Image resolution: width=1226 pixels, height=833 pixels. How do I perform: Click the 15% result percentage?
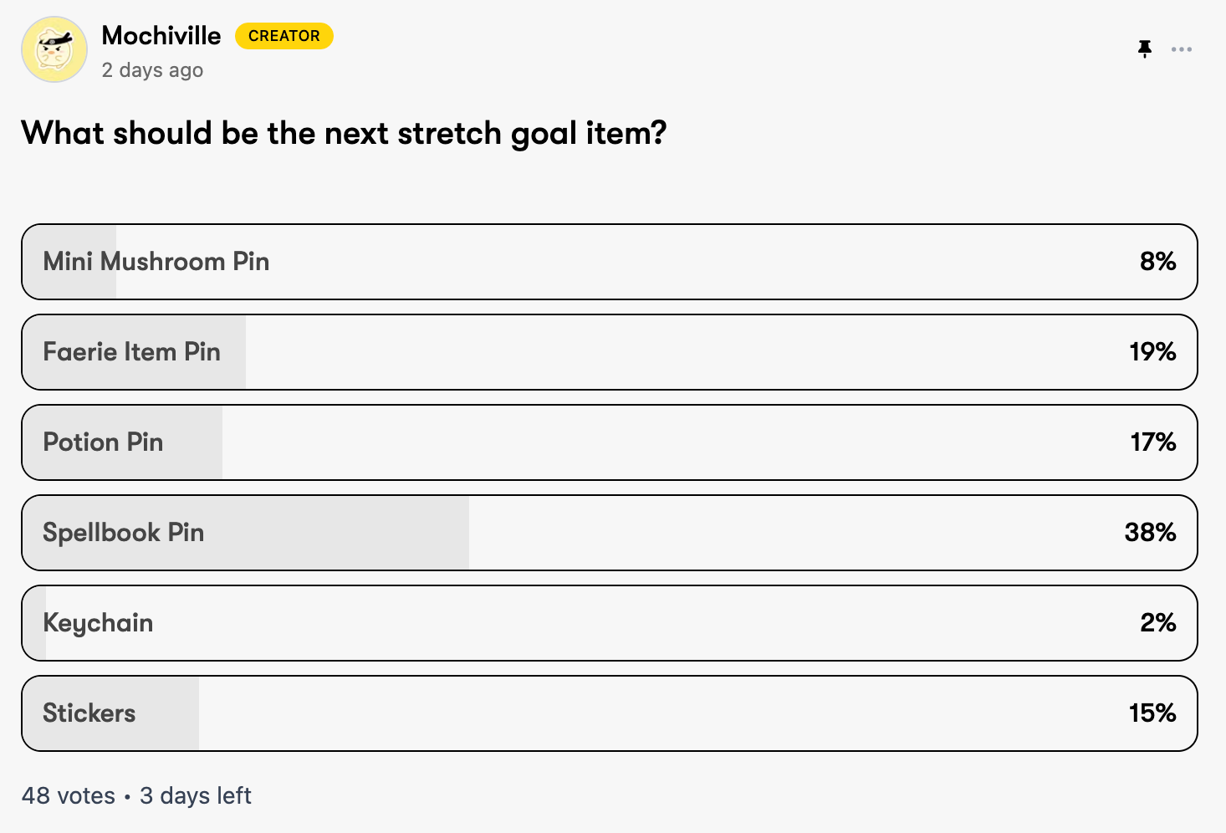click(x=1152, y=713)
